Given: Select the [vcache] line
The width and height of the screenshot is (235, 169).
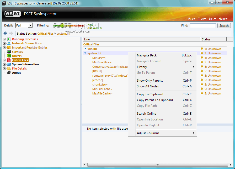Looking at the screenshot, I should click(97, 80).
